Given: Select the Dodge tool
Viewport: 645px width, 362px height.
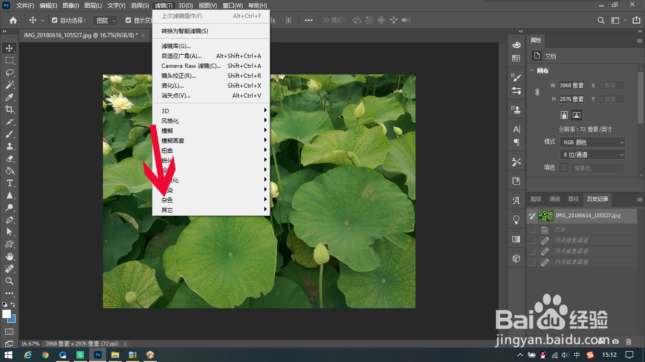Looking at the screenshot, I should (x=9, y=207).
